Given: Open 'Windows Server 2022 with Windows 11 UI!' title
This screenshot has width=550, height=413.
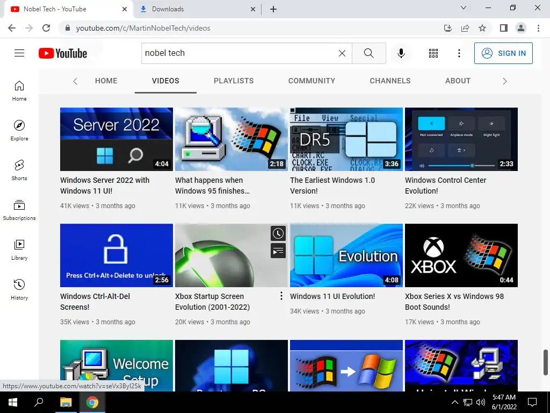Looking at the screenshot, I should pyautogui.click(x=105, y=186).
